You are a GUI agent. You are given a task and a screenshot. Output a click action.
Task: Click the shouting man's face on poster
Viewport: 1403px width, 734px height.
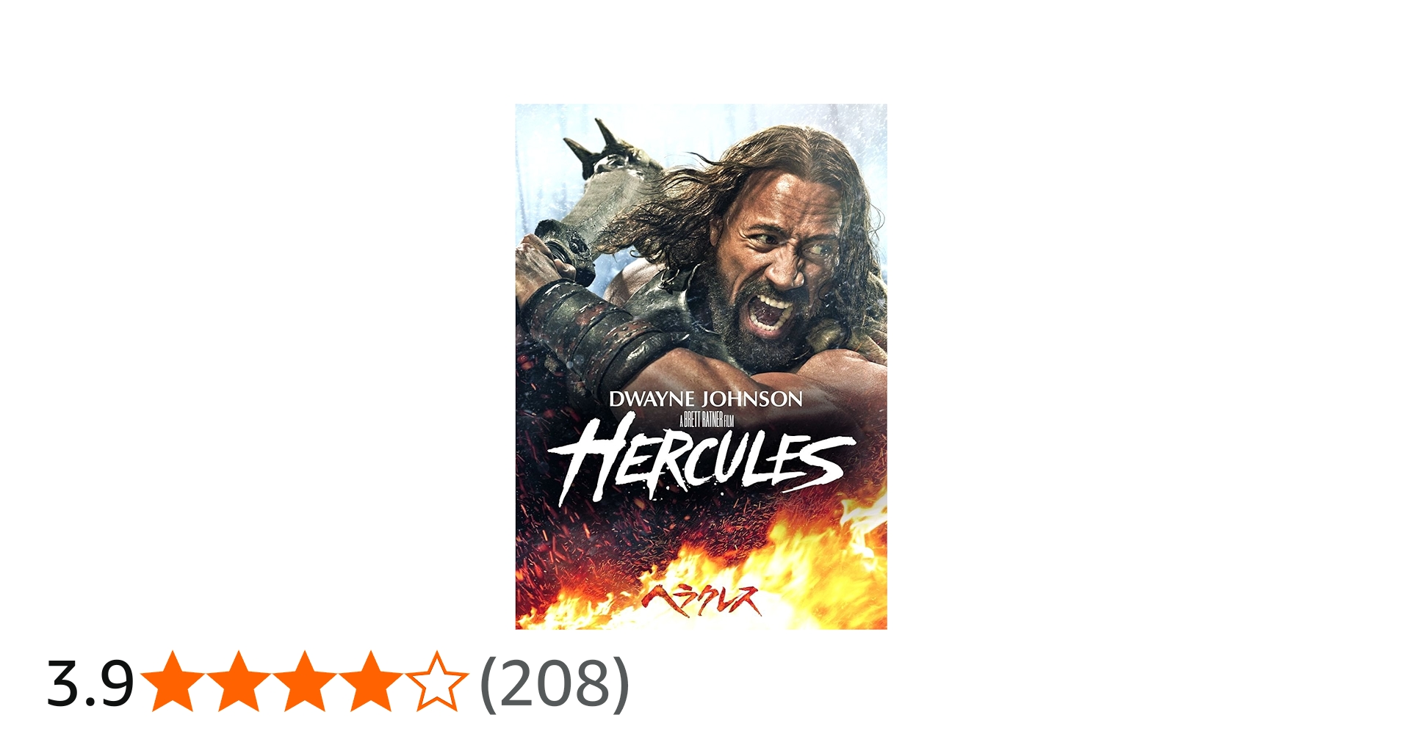click(779, 272)
